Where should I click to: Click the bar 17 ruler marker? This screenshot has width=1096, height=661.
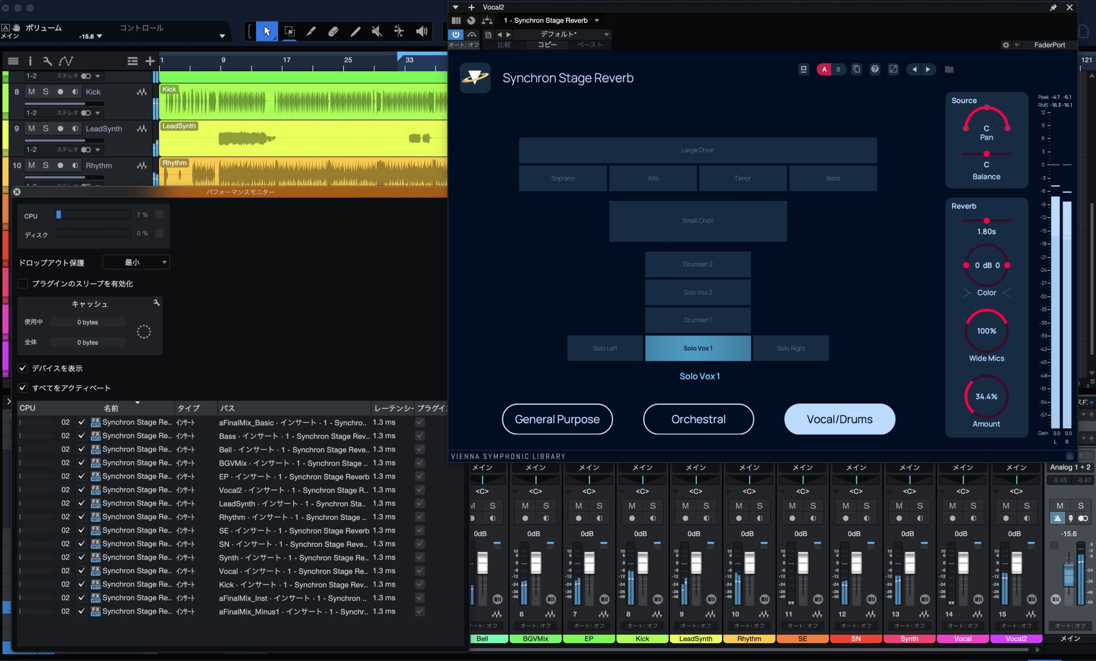click(x=286, y=60)
